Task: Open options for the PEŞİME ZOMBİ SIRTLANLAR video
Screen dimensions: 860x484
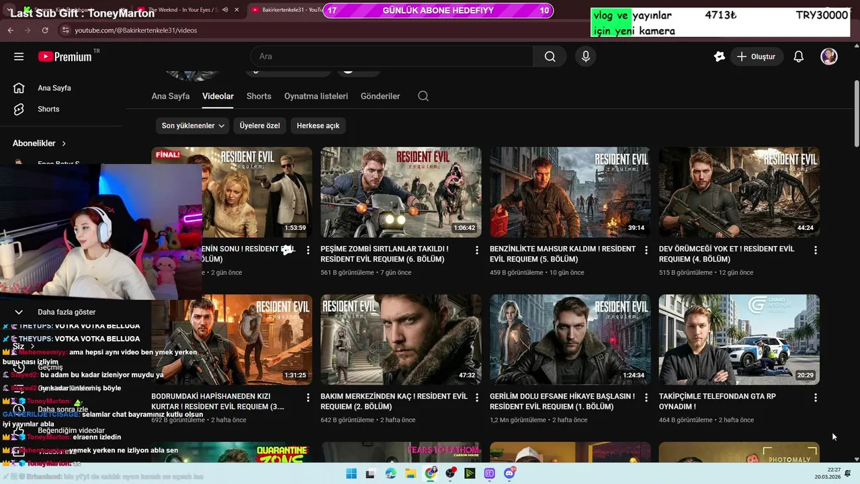Action: 477,250
